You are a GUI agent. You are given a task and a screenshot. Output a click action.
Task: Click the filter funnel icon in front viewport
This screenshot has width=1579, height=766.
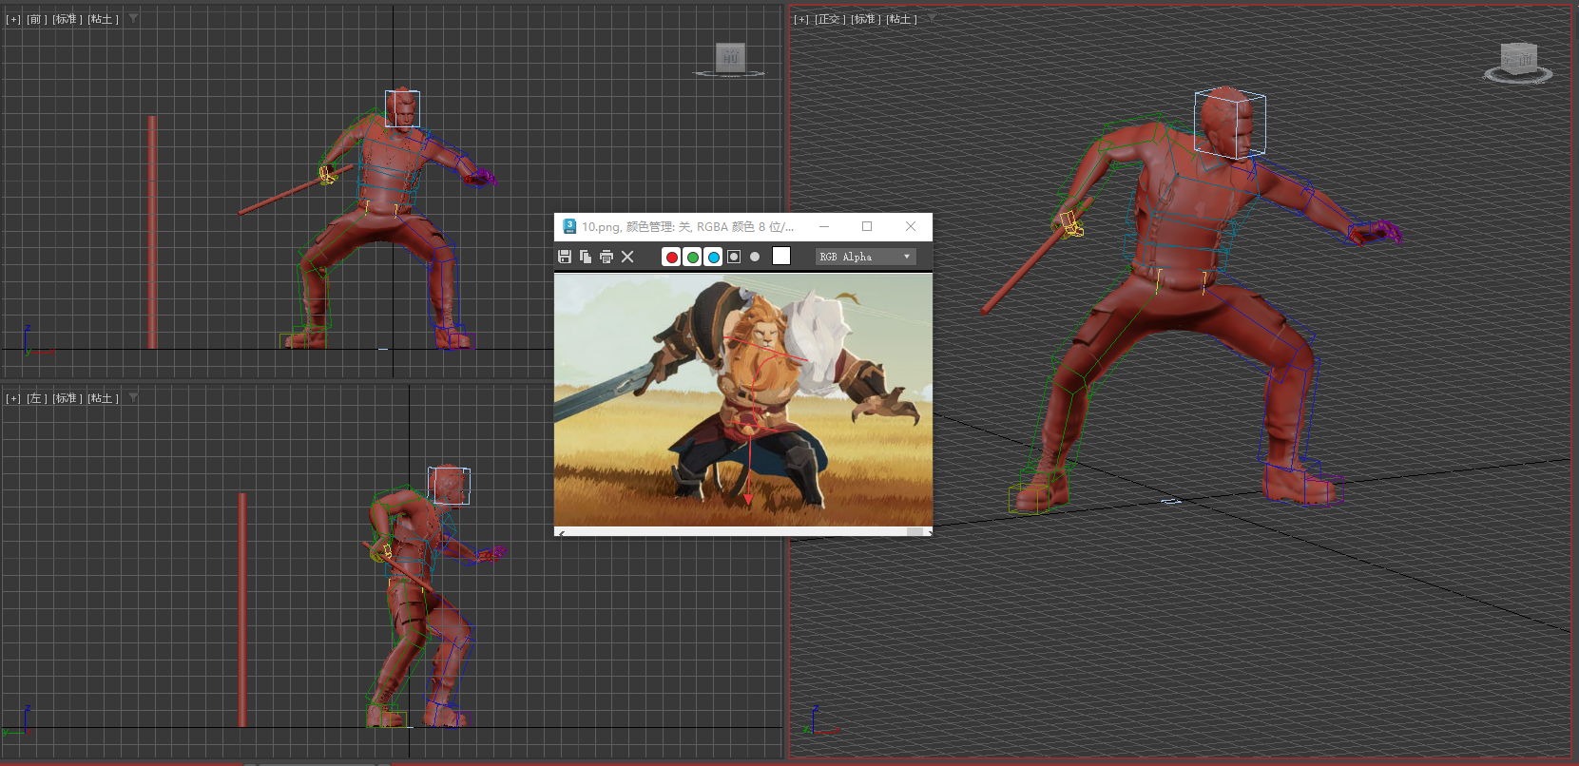133,18
